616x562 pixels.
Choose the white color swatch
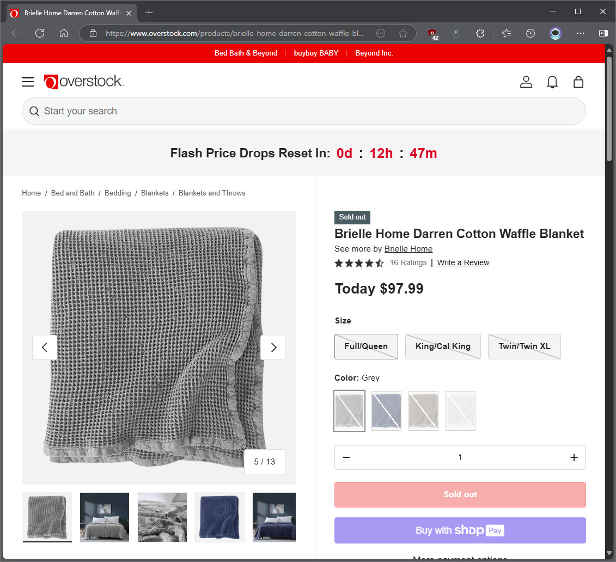(460, 411)
